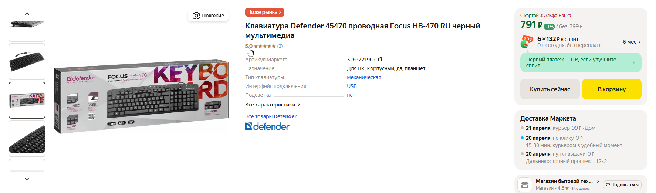
Task: Click the 5.0 rating value
Action: pos(249,46)
